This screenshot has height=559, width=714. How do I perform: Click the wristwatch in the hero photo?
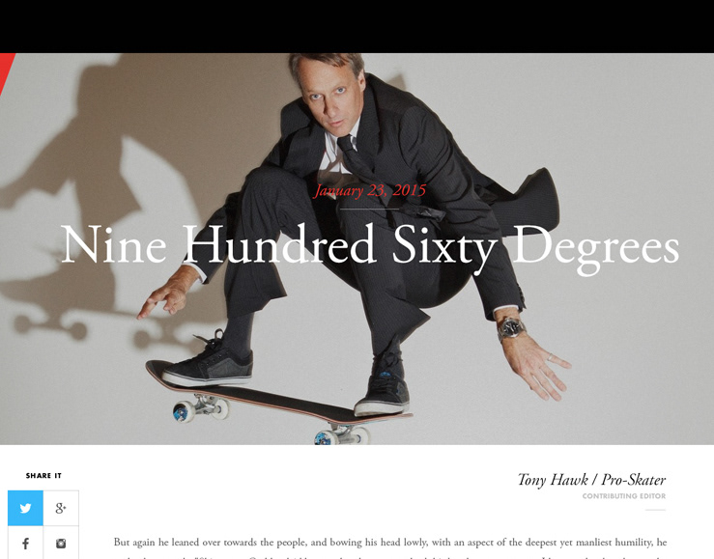coord(510,328)
